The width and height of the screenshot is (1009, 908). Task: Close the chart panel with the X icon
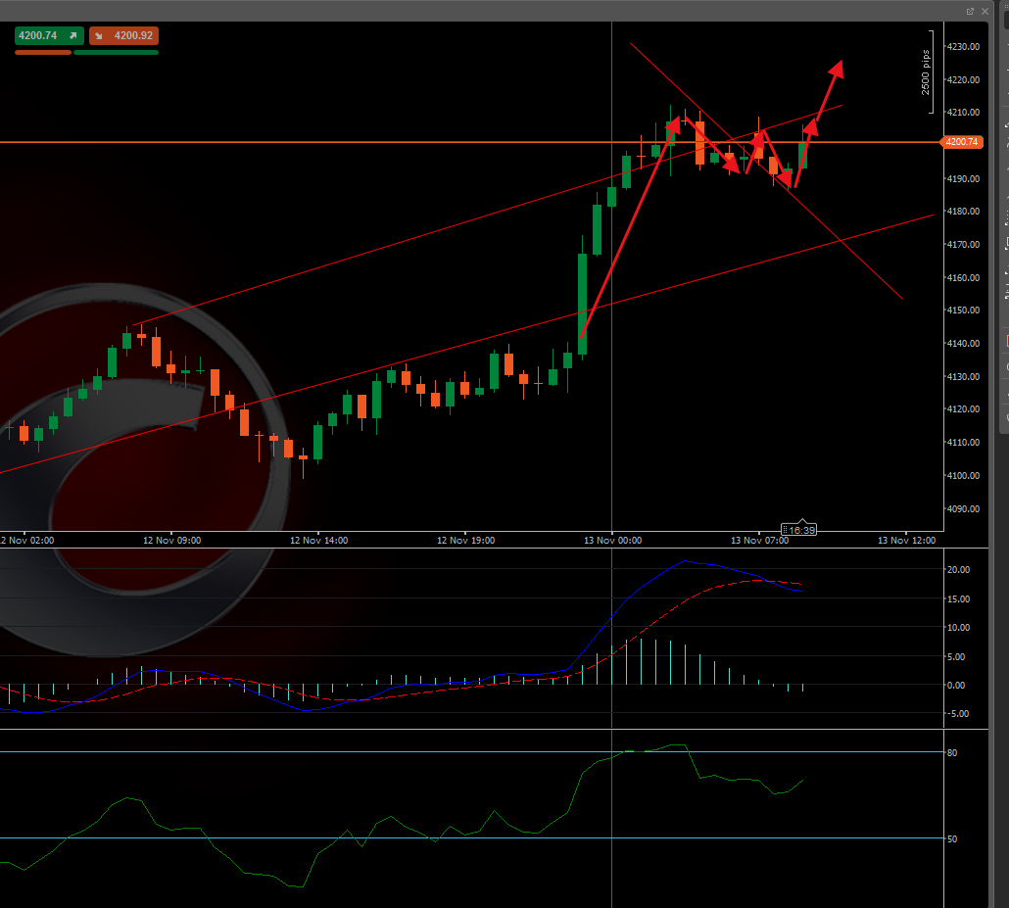pyautogui.click(x=985, y=12)
